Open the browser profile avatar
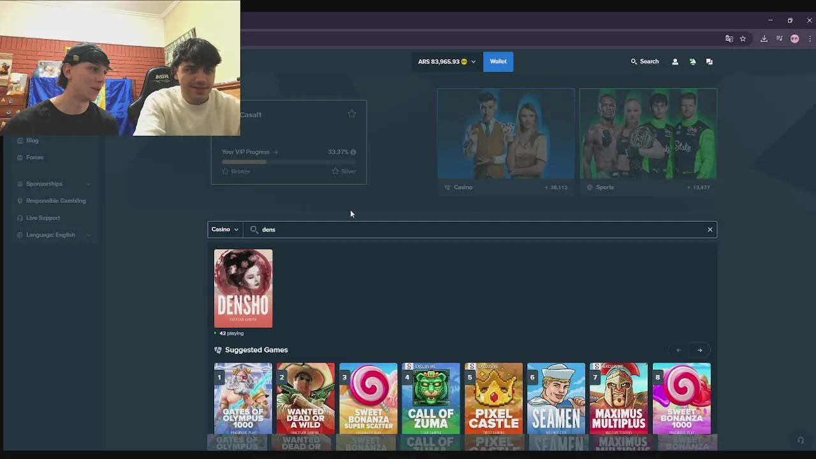This screenshot has width=816, height=459. 794,39
